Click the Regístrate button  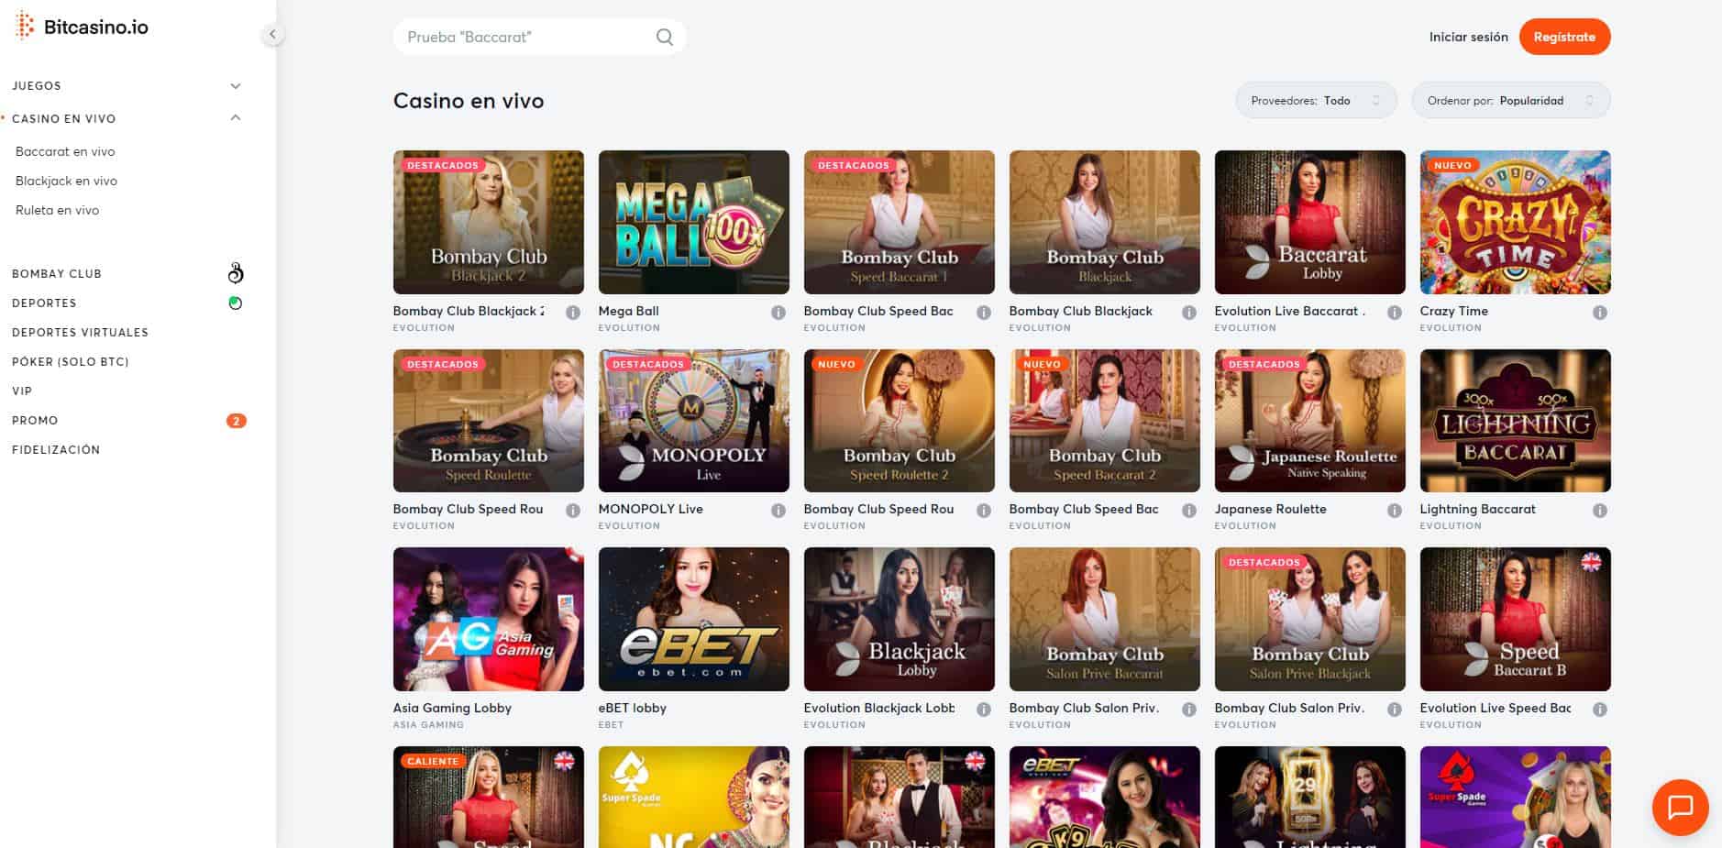[x=1564, y=37]
